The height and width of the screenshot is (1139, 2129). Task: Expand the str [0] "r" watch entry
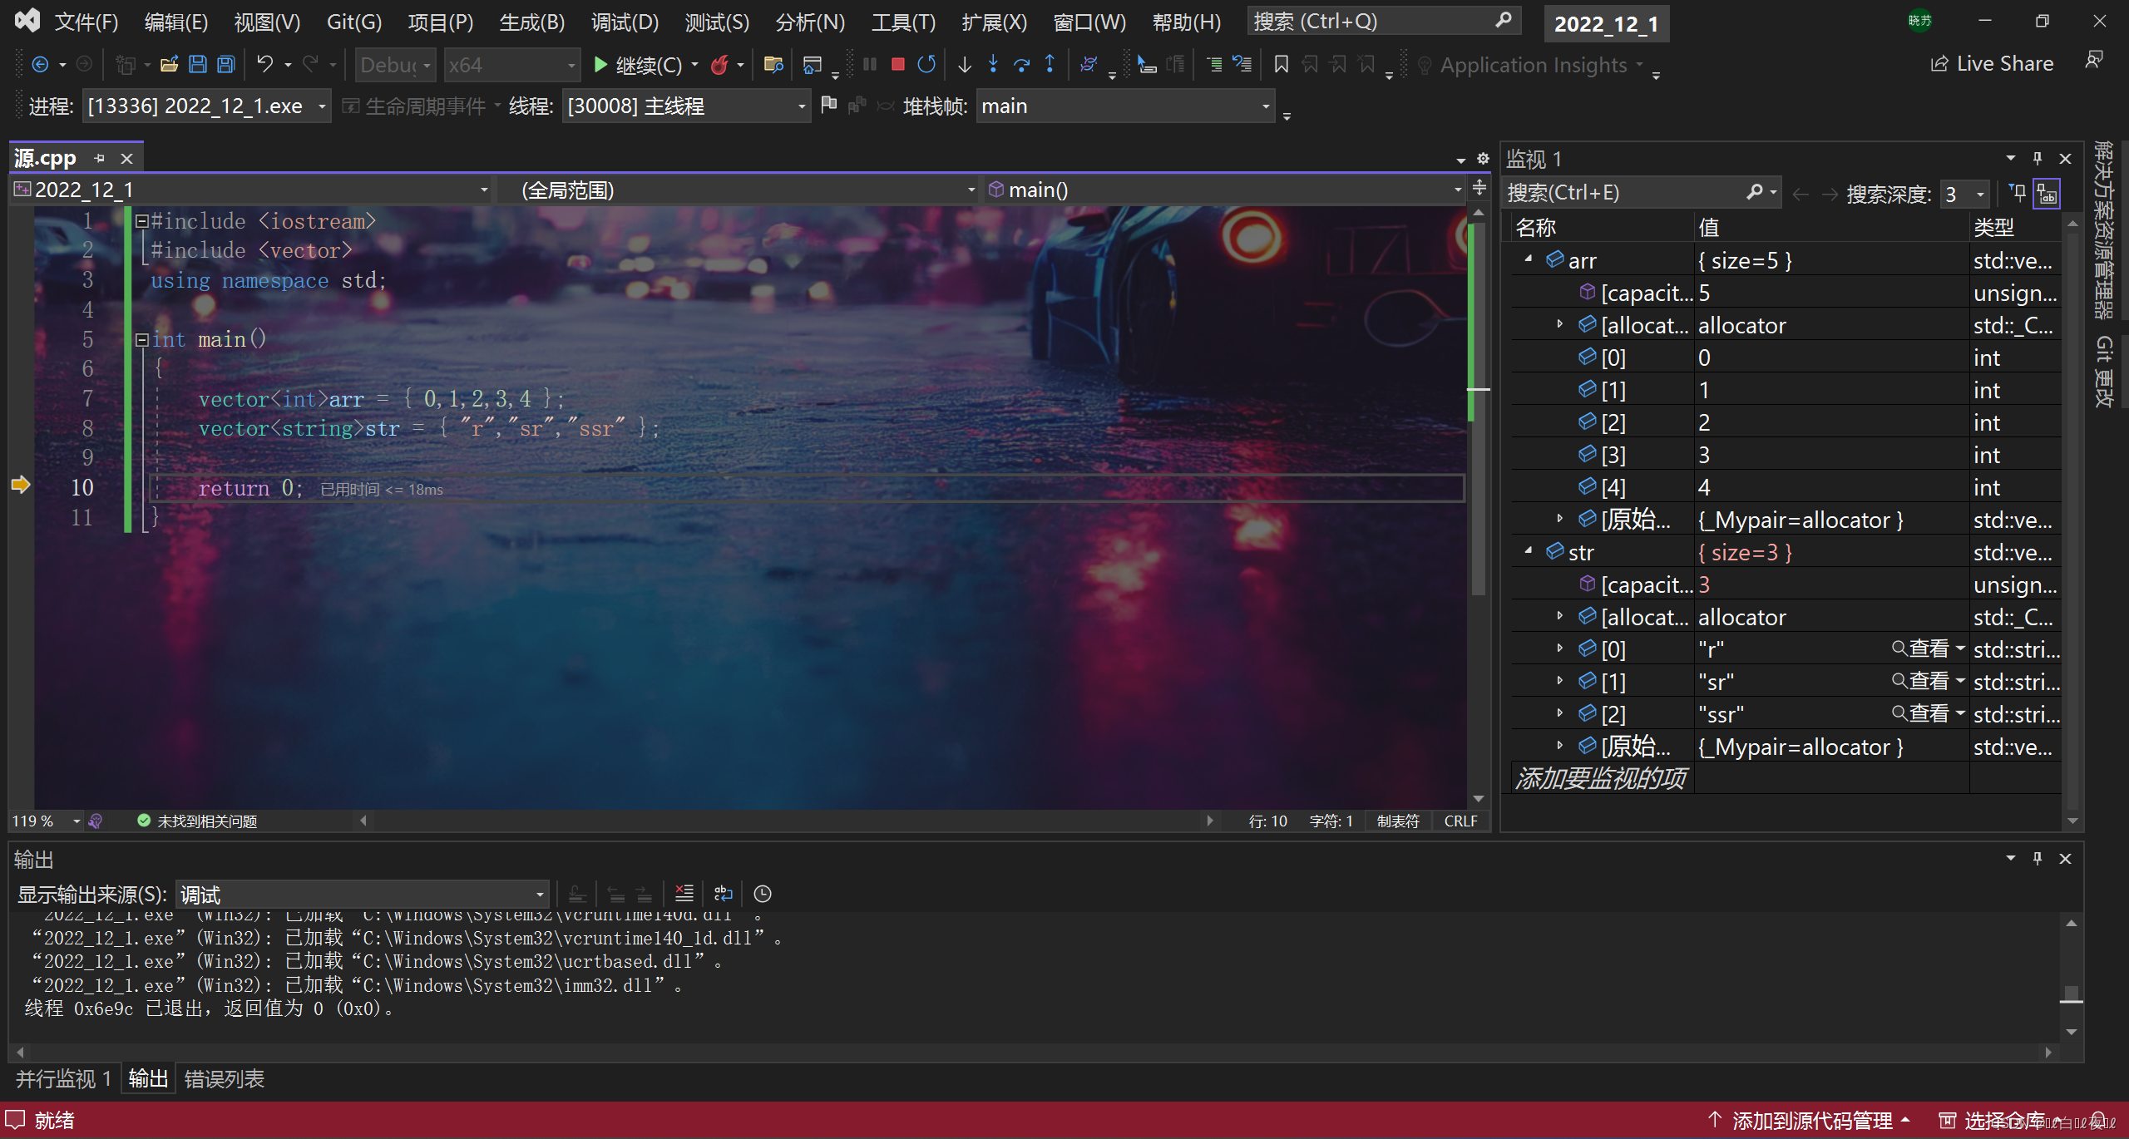click(1560, 648)
